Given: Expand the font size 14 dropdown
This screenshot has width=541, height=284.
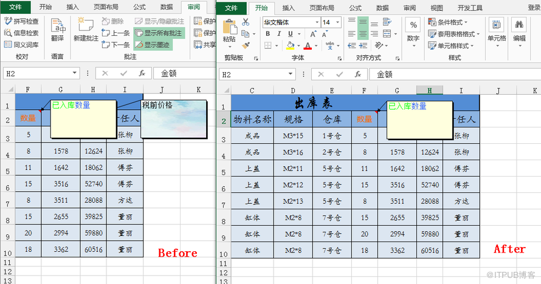Looking at the screenshot, I should 337,22.
